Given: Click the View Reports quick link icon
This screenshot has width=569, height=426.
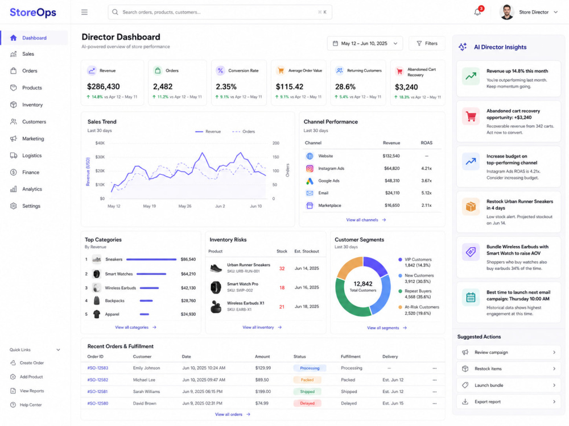Looking at the screenshot, I should (x=13, y=391).
